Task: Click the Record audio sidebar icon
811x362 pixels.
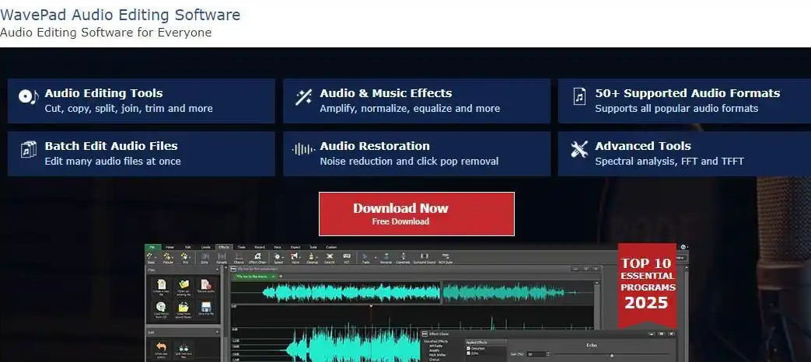Action: (x=206, y=284)
